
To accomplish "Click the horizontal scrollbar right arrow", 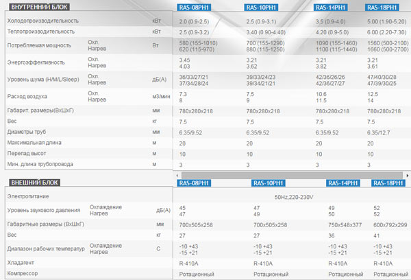I will point(408,175).
